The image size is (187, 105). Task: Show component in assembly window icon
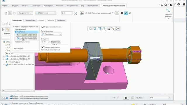tap(117, 13)
